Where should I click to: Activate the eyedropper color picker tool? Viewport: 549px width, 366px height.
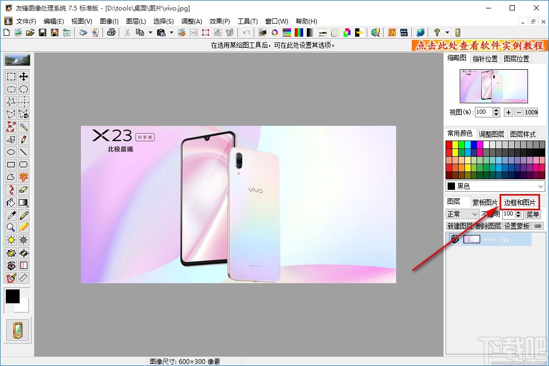click(11, 215)
